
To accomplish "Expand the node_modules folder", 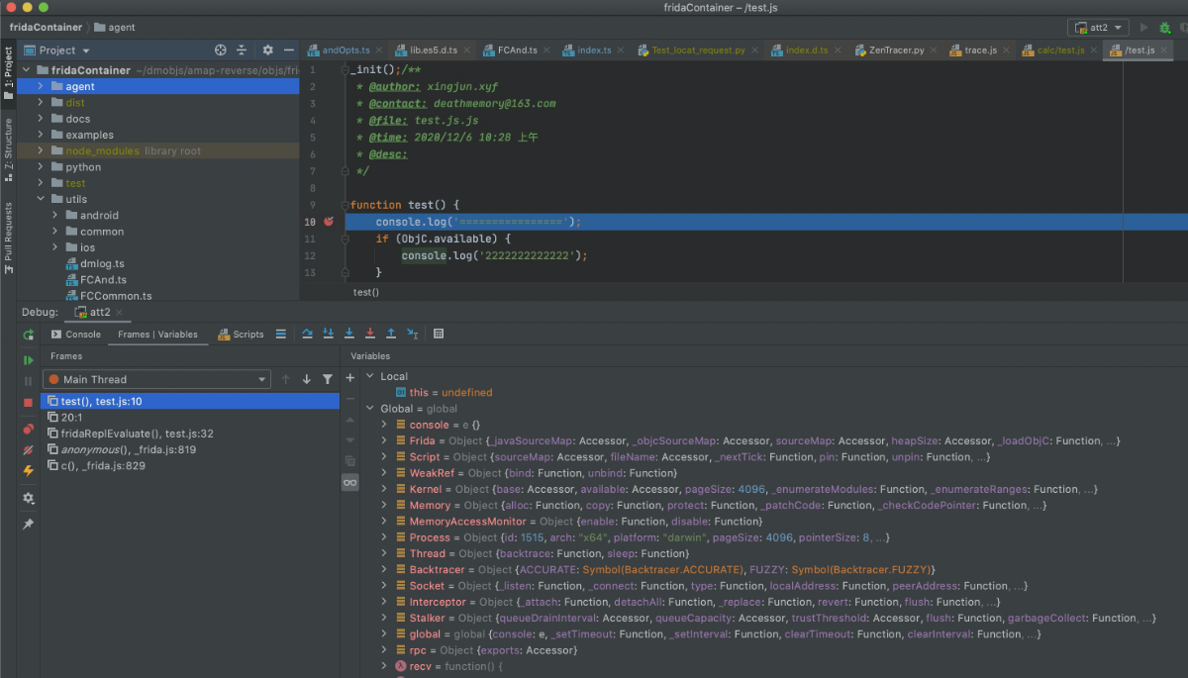I will pyautogui.click(x=41, y=150).
